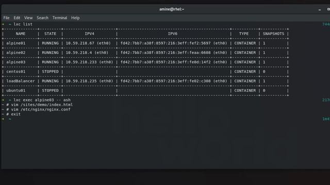Select the alpine03 container name
Screen dimensions: 330x185
click(x=16, y=62)
